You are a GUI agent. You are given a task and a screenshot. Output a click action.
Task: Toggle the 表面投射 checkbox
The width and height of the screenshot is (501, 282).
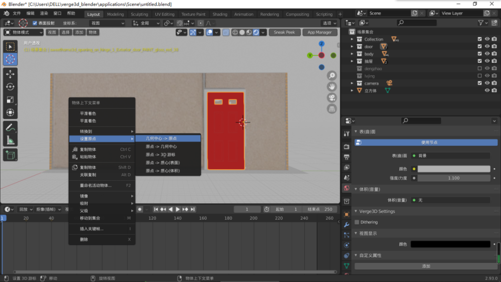(x=35, y=23)
